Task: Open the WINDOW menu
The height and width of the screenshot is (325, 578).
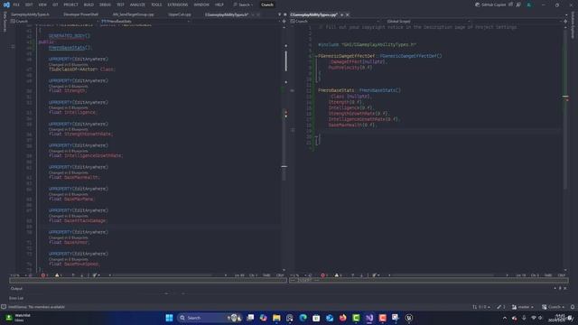Action: click(x=201, y=5)
